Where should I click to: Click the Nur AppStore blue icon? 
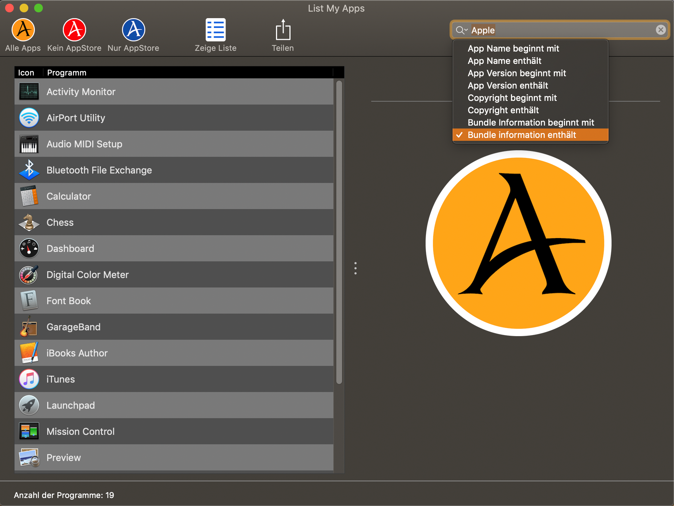(x=134, y=30)
